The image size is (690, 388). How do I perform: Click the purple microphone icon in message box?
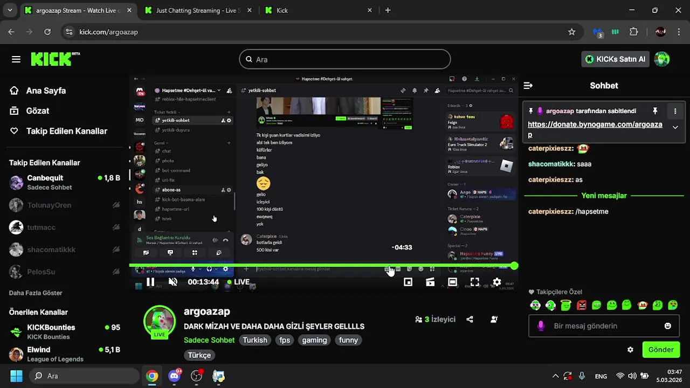pyautogui.click(x=541, y=326)
